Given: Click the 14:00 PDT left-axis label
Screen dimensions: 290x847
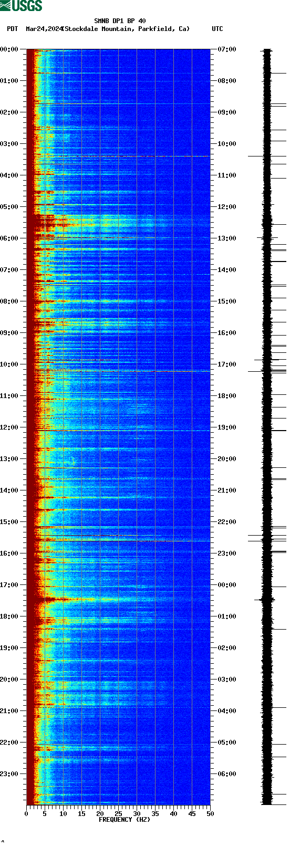Looking at the screenshot, I should click(x=9, y=490).
